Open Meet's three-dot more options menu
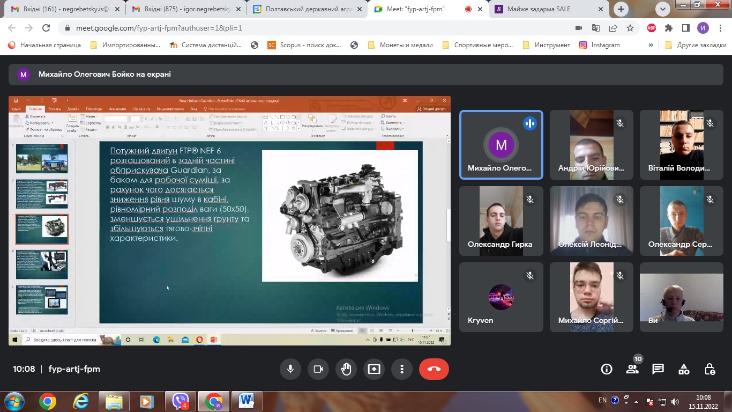This screenshot has height=412, width=732. 402,369
